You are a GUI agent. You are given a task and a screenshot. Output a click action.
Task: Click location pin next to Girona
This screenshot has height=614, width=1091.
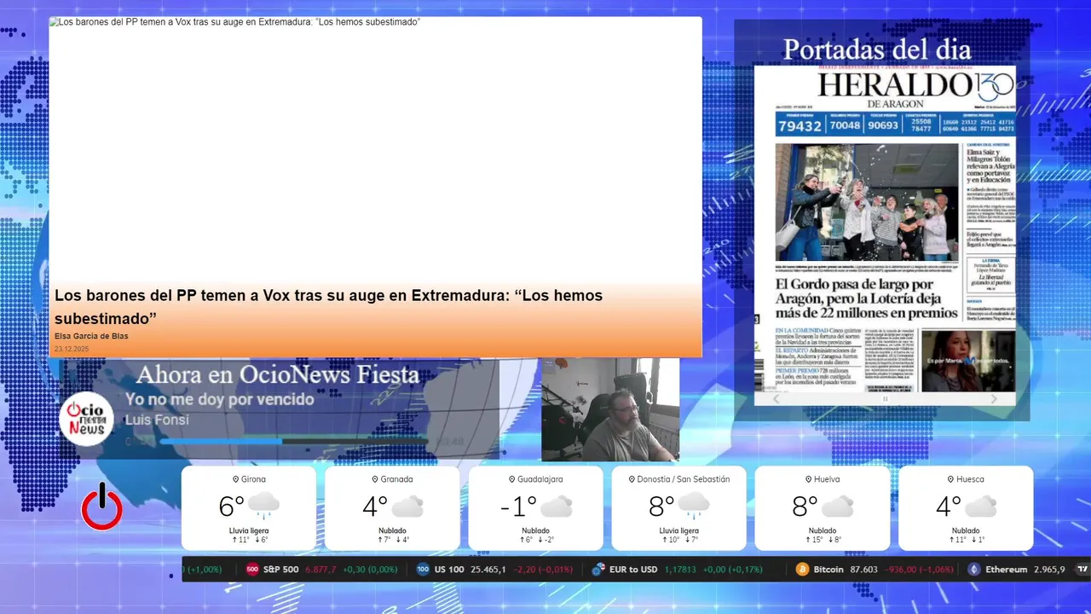[235, 479]
